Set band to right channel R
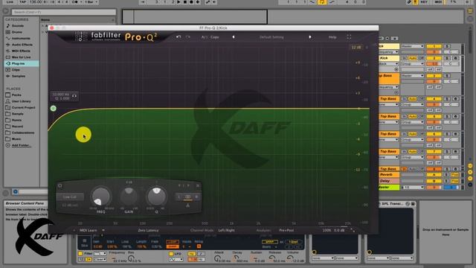Image resolution: width=476 pixels, height=268 pixels. coord(196,197)
